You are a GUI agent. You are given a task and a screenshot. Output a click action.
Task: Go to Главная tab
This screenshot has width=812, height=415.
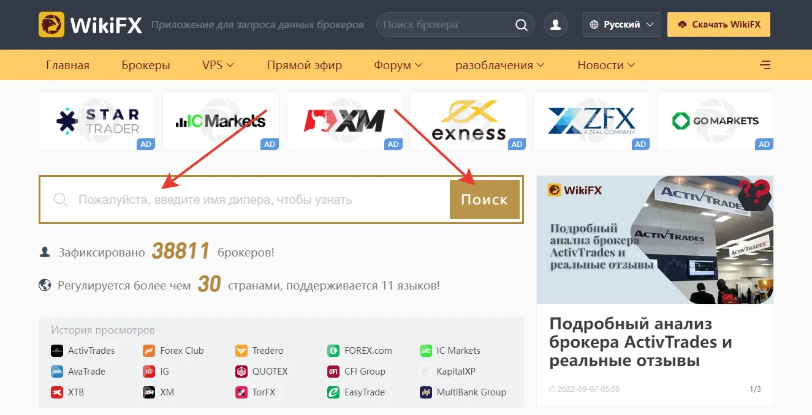pos(67,65)
